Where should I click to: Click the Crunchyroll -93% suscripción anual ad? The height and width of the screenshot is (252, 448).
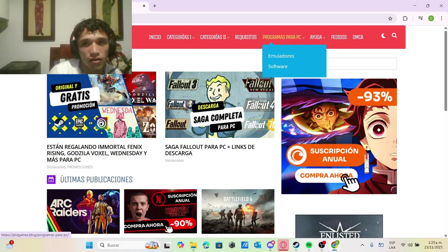click(x=339, y=136)
